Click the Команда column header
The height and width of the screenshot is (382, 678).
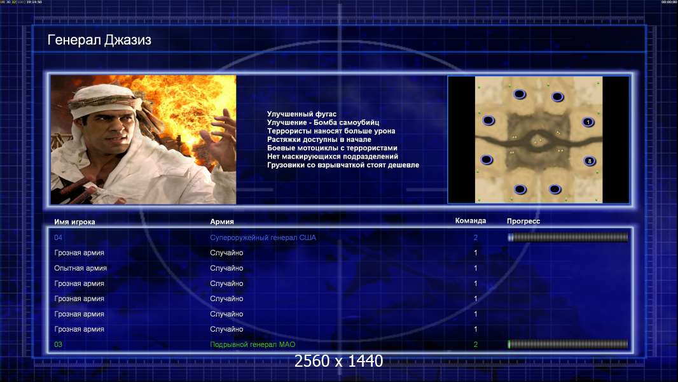tap(471, 221)
